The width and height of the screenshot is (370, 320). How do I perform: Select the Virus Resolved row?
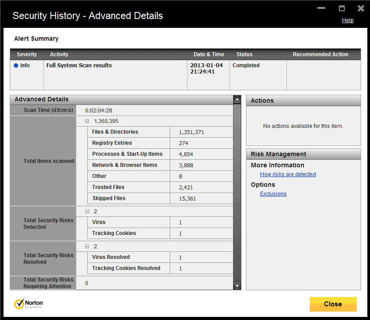[160, 257]
